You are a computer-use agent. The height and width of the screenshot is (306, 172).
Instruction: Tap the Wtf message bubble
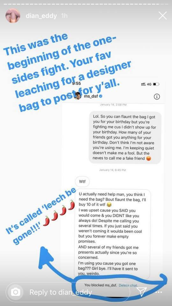[82, 182]
